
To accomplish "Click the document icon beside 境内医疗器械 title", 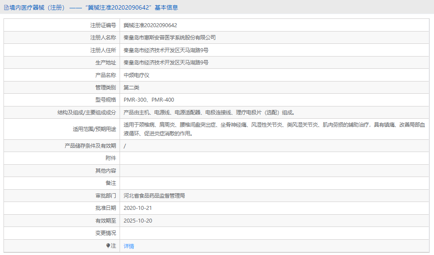I will 6,8.
